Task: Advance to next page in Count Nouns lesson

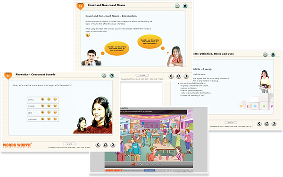Action: pyautogui.click(x=186, y=76)
